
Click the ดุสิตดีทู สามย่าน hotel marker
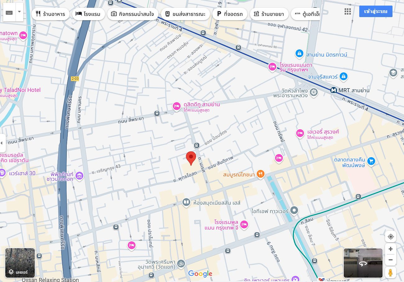point(177,107)
